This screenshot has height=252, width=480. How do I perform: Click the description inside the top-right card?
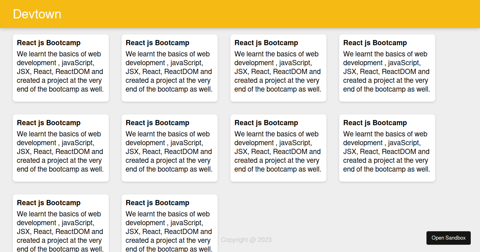[386, 71]
